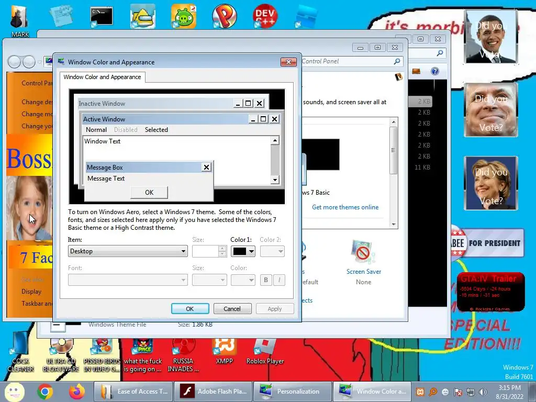Screen dimensions: 536x402
Task: Click Disabled in the preview menu bar
Action: click(126, 130)
